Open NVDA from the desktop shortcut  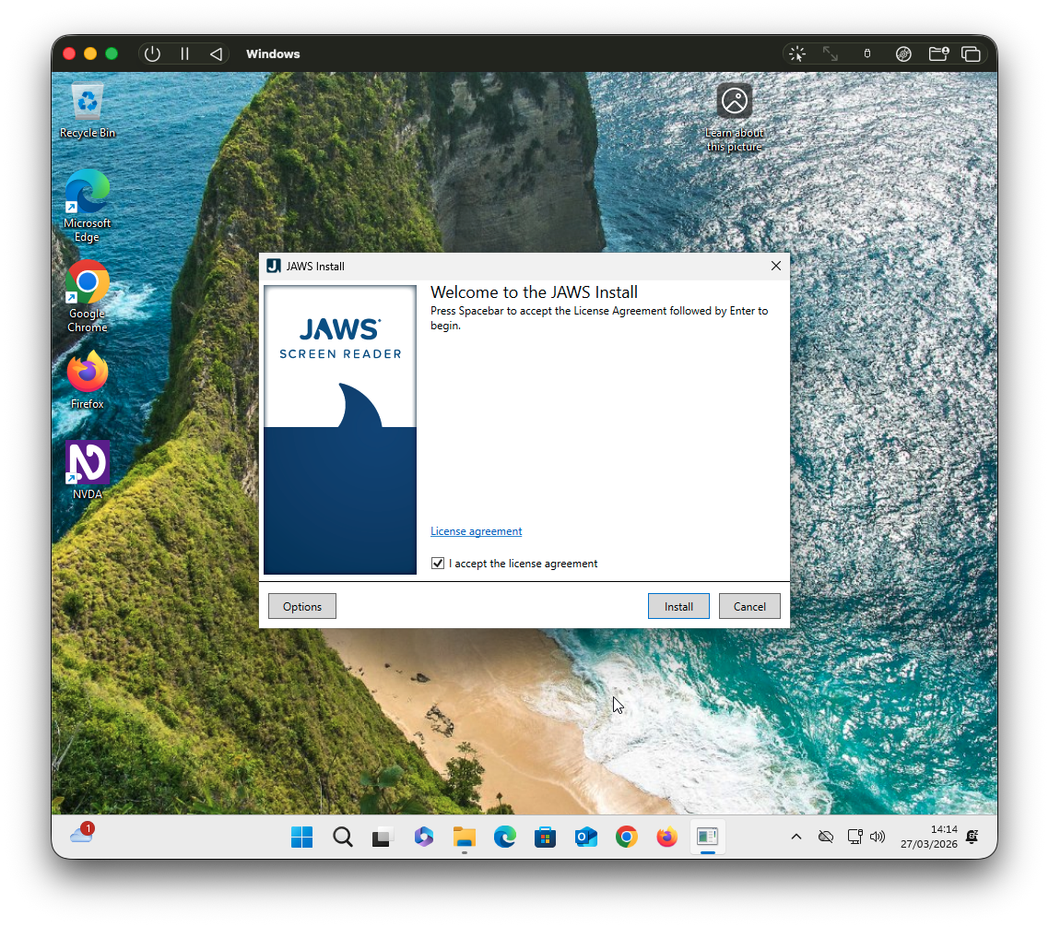click(87, 463)
